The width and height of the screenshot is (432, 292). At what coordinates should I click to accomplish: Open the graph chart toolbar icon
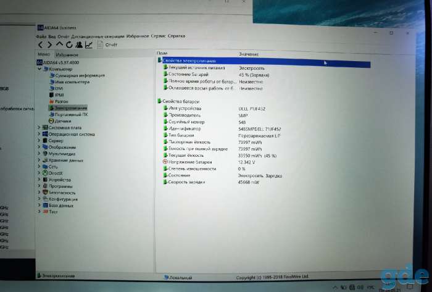point(89,44)
